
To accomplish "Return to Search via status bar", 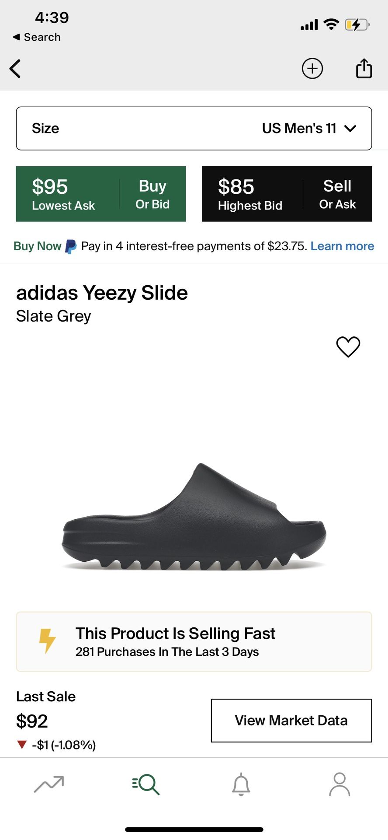I will [x=37, y=37].
